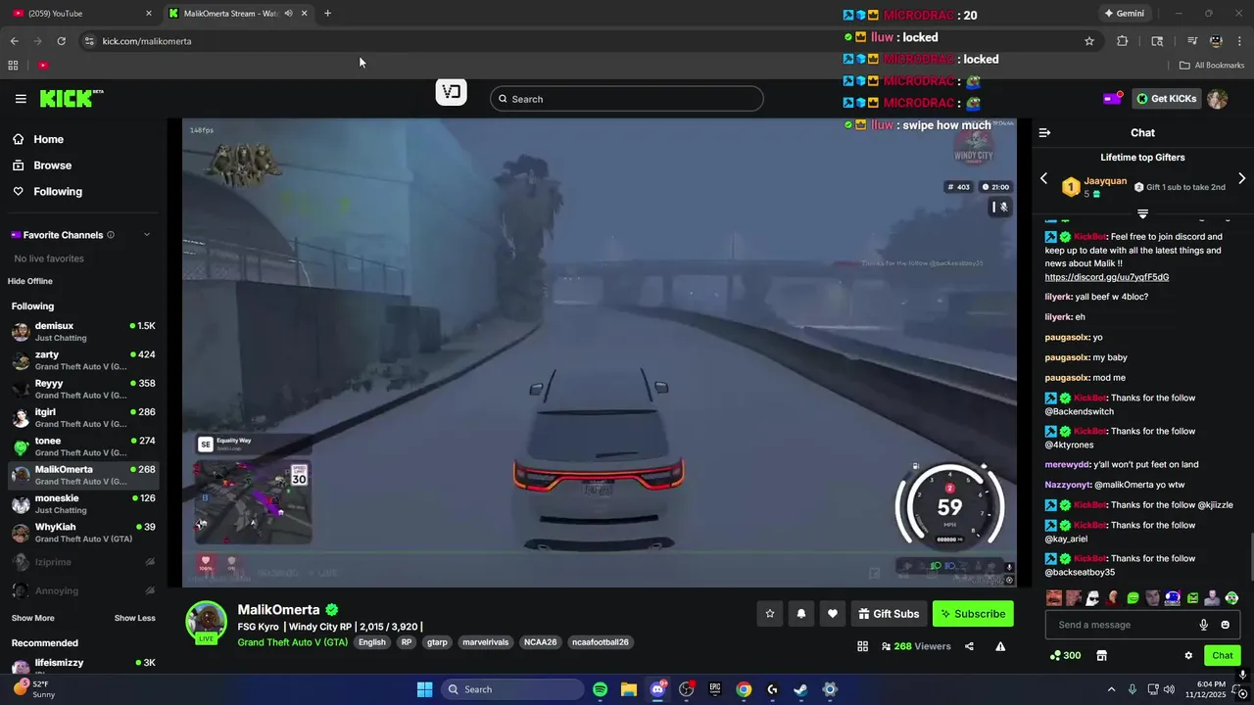
Task: Open Chrome three-dot menu
Action: (1240, 41)
